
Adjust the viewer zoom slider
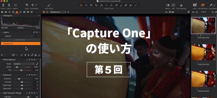[x=179, y=12]
